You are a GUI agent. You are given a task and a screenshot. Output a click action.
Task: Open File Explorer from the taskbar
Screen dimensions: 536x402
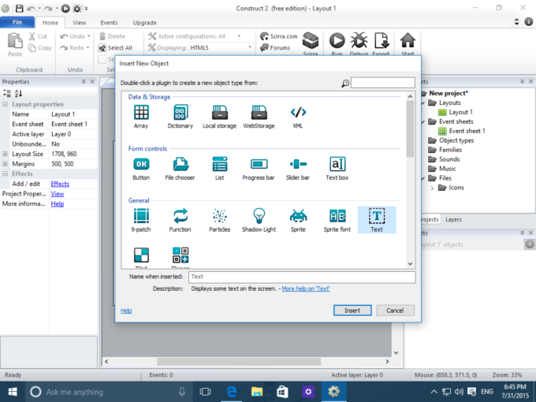point(257,392)
